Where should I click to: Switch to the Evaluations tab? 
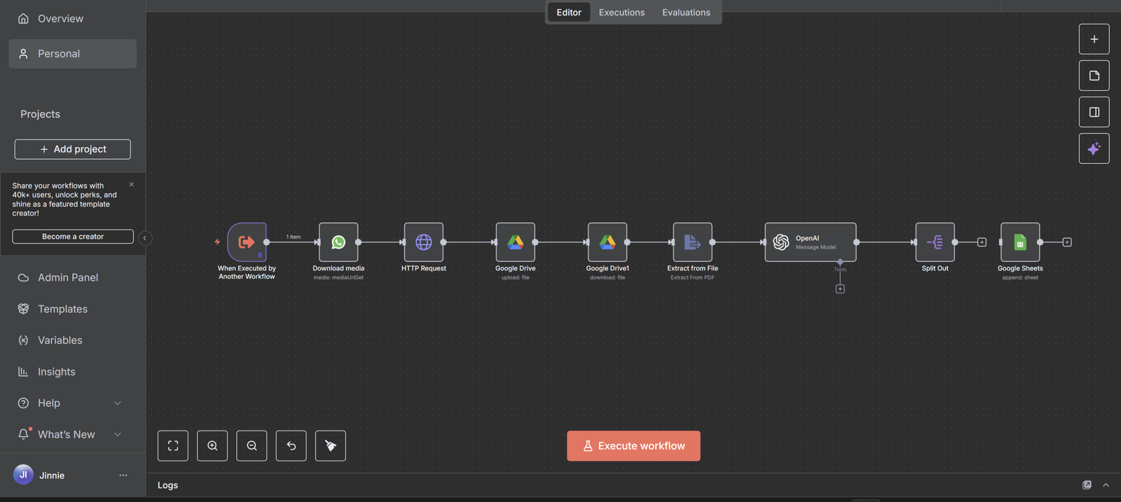[x=686, y=13]
